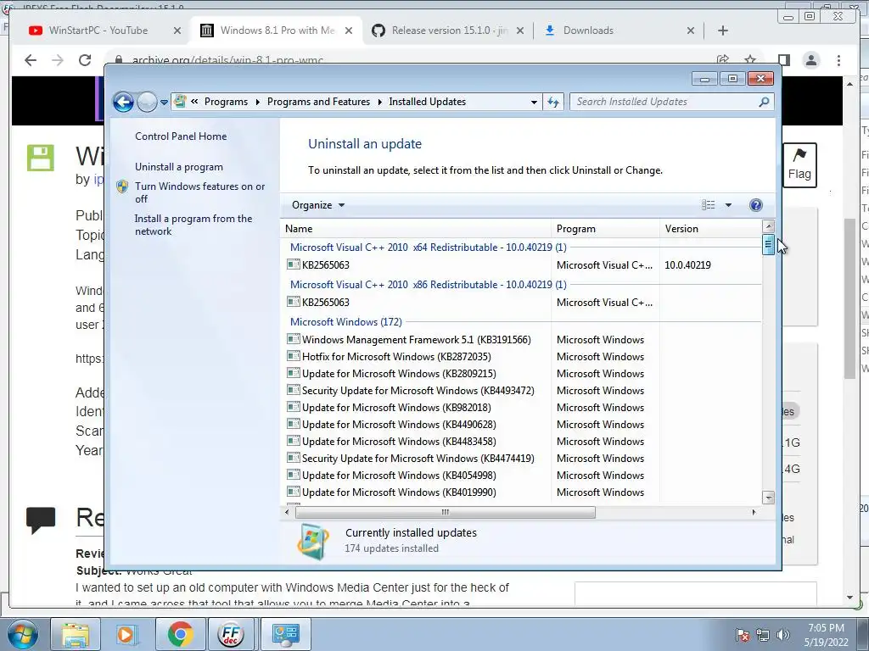Open more view options dropdown arrow
Viewport: 869px width, 651px height.
(728, 205)
